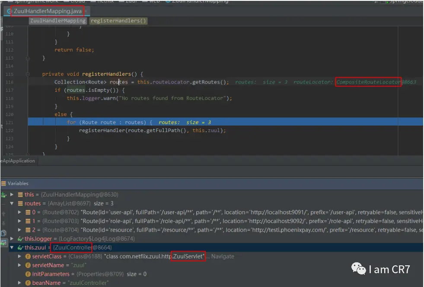Viewport: 424px width, 287px height.
Task: Click the Navigate link after ZuulServlet
Action: (x=223, y=256)
